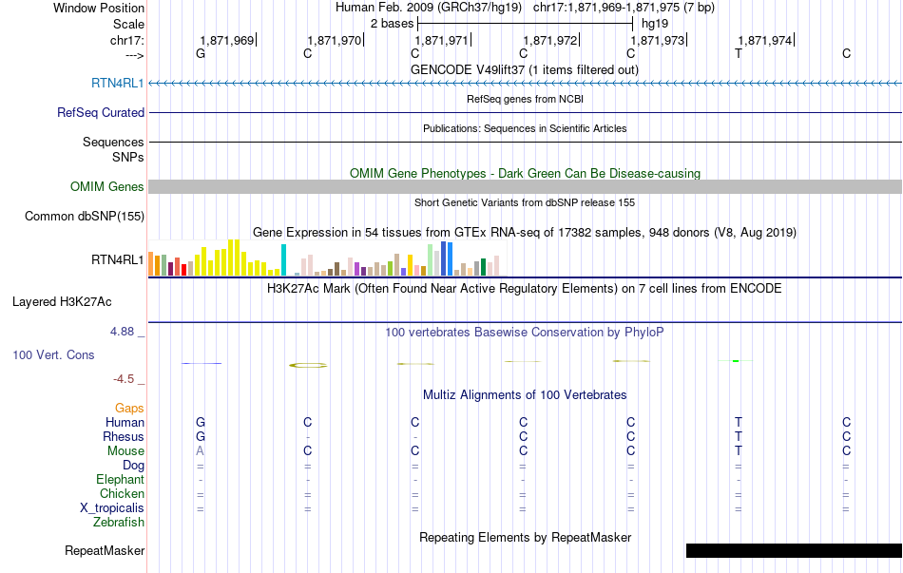
Task: Click the cyan bar in the GTEx expression chart
Action: [283, 259]
